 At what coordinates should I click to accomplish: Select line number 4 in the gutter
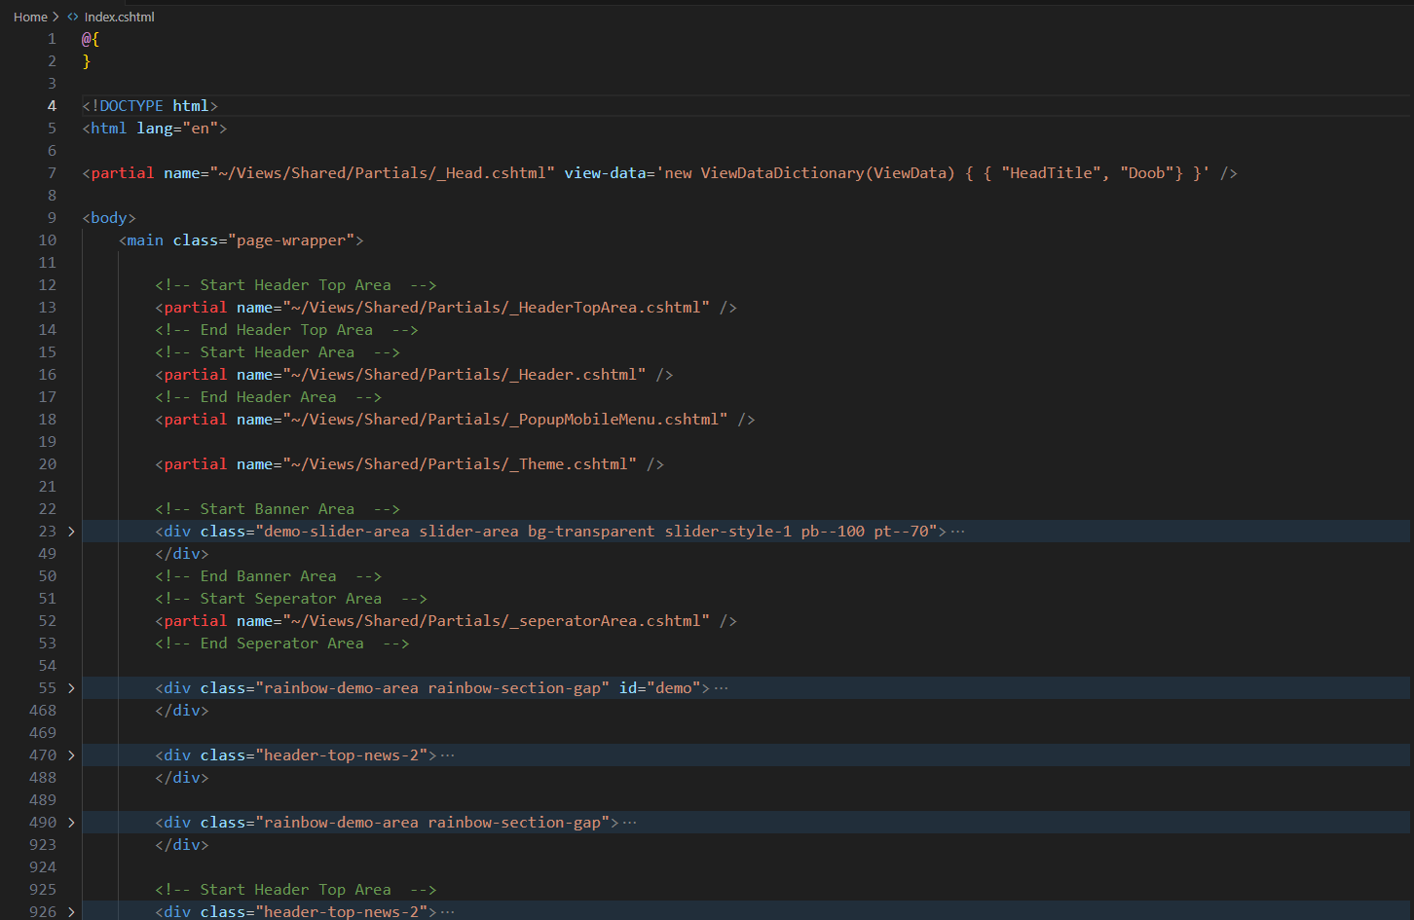click(x=52, y=106)
